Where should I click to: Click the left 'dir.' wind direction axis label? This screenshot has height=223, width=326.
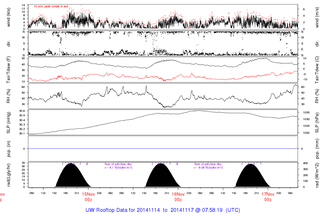9,43
